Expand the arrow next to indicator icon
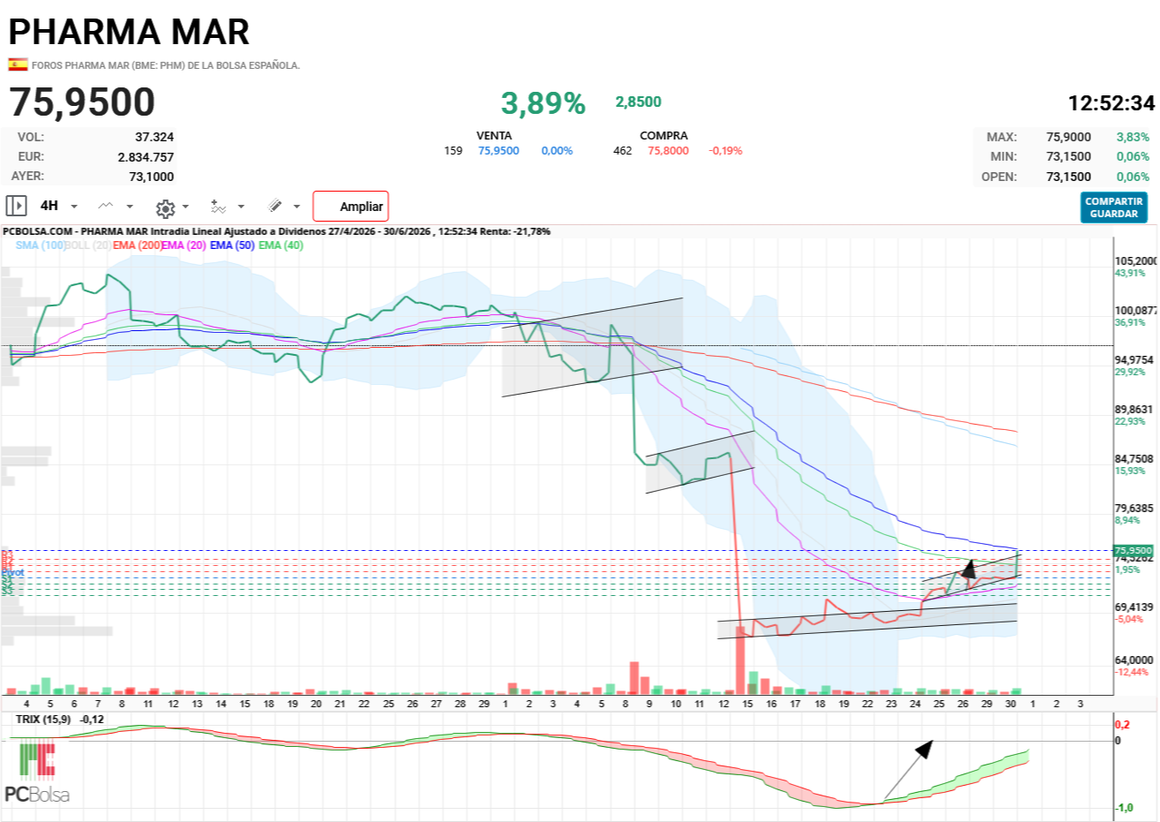Image resolution: width=1160 pixels, height=822 pixels. coord(241,207)
